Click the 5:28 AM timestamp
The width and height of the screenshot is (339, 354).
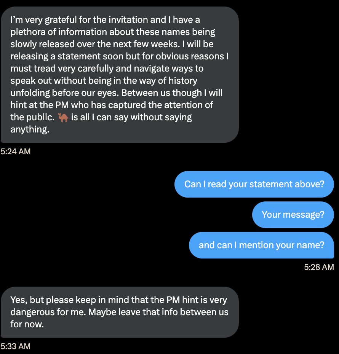[x=319, y=267]
